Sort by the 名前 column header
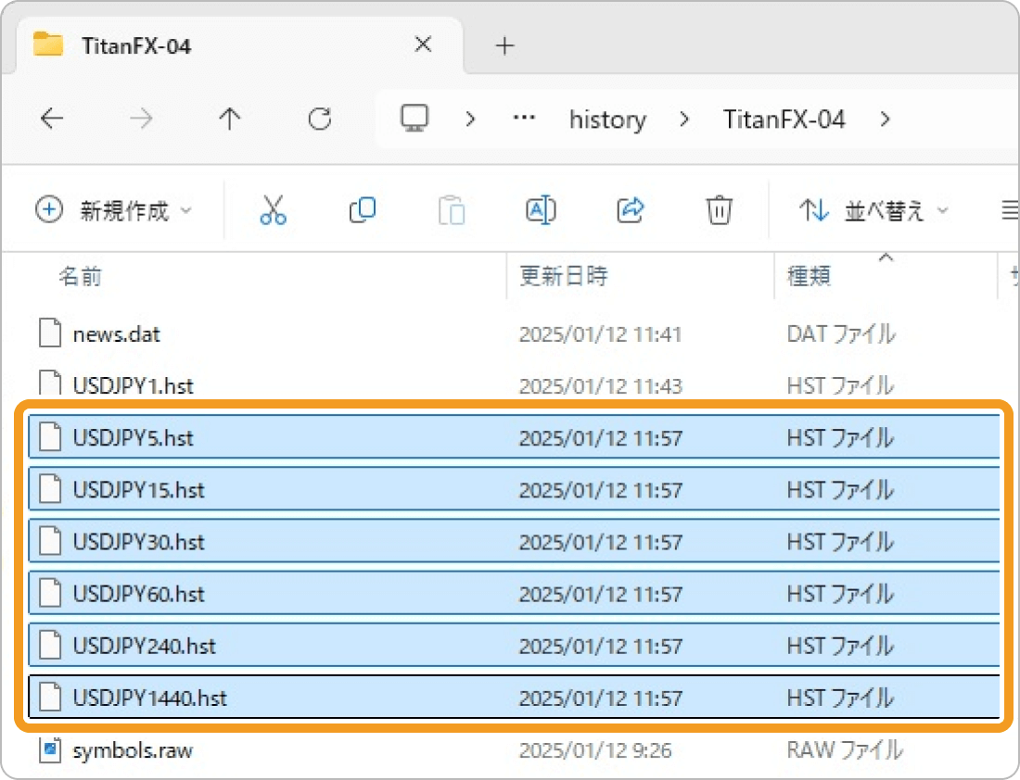Image resolution: width=1020 pixels, height=780 pixels. coord(81,276)
